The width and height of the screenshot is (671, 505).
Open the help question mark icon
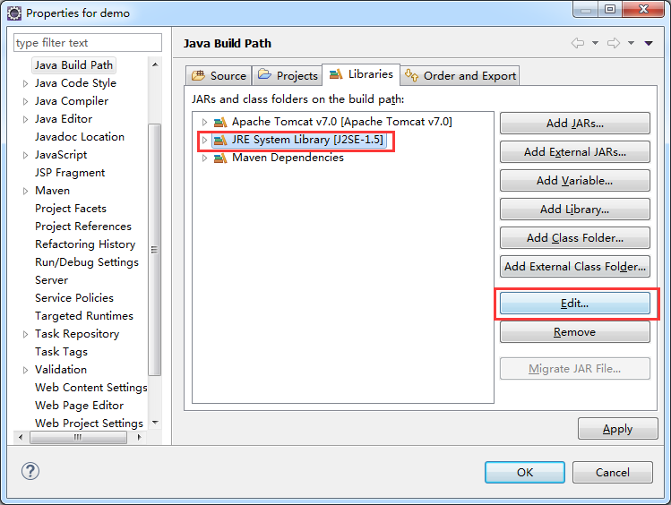click(x=30, y=471)
